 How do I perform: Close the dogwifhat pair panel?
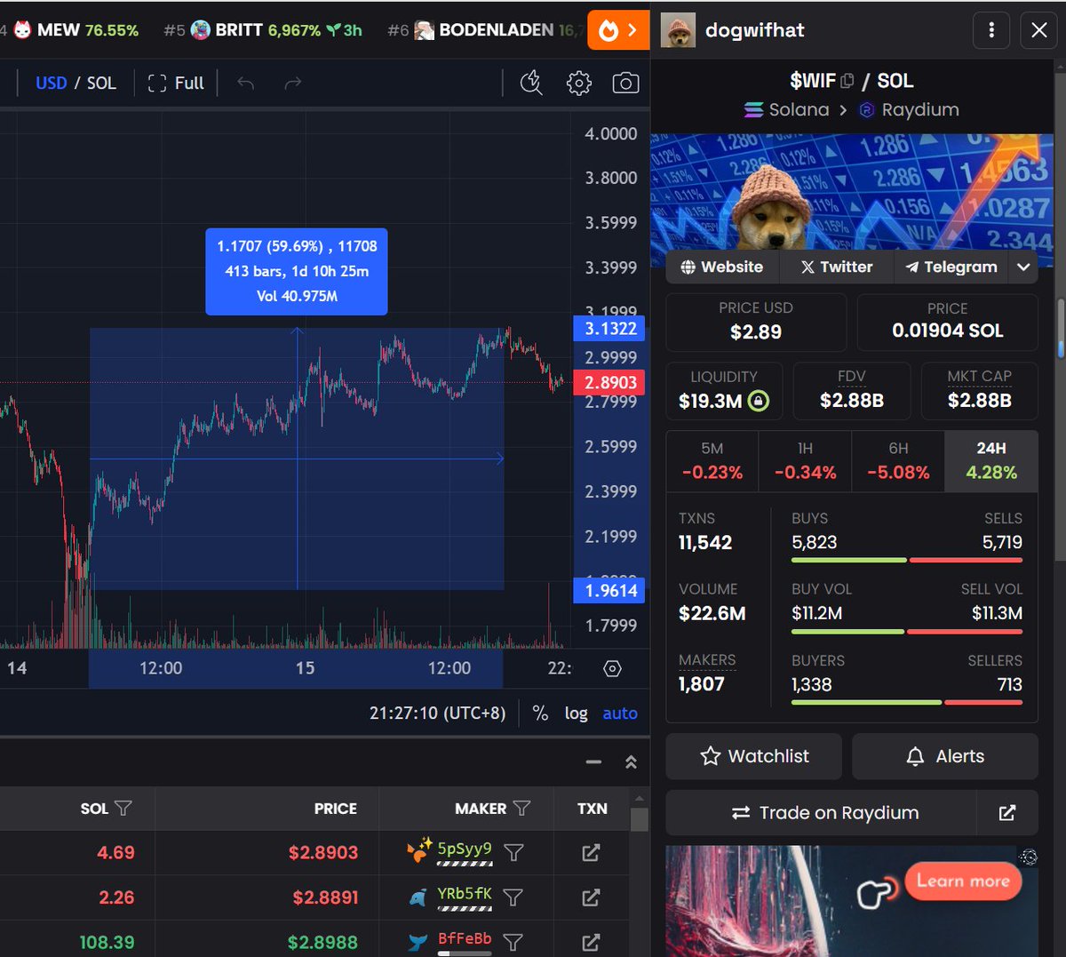[1039, 30]
